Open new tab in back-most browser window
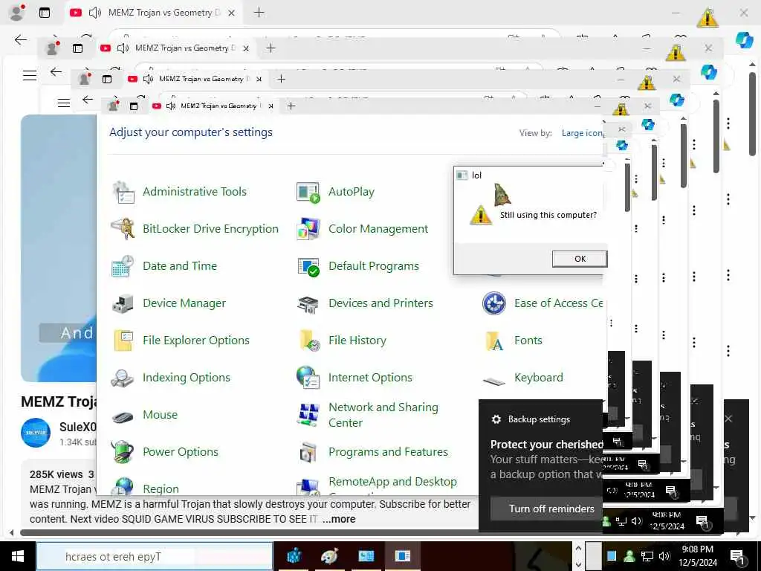This screenshot has height=571, width=761. point(259,13)
